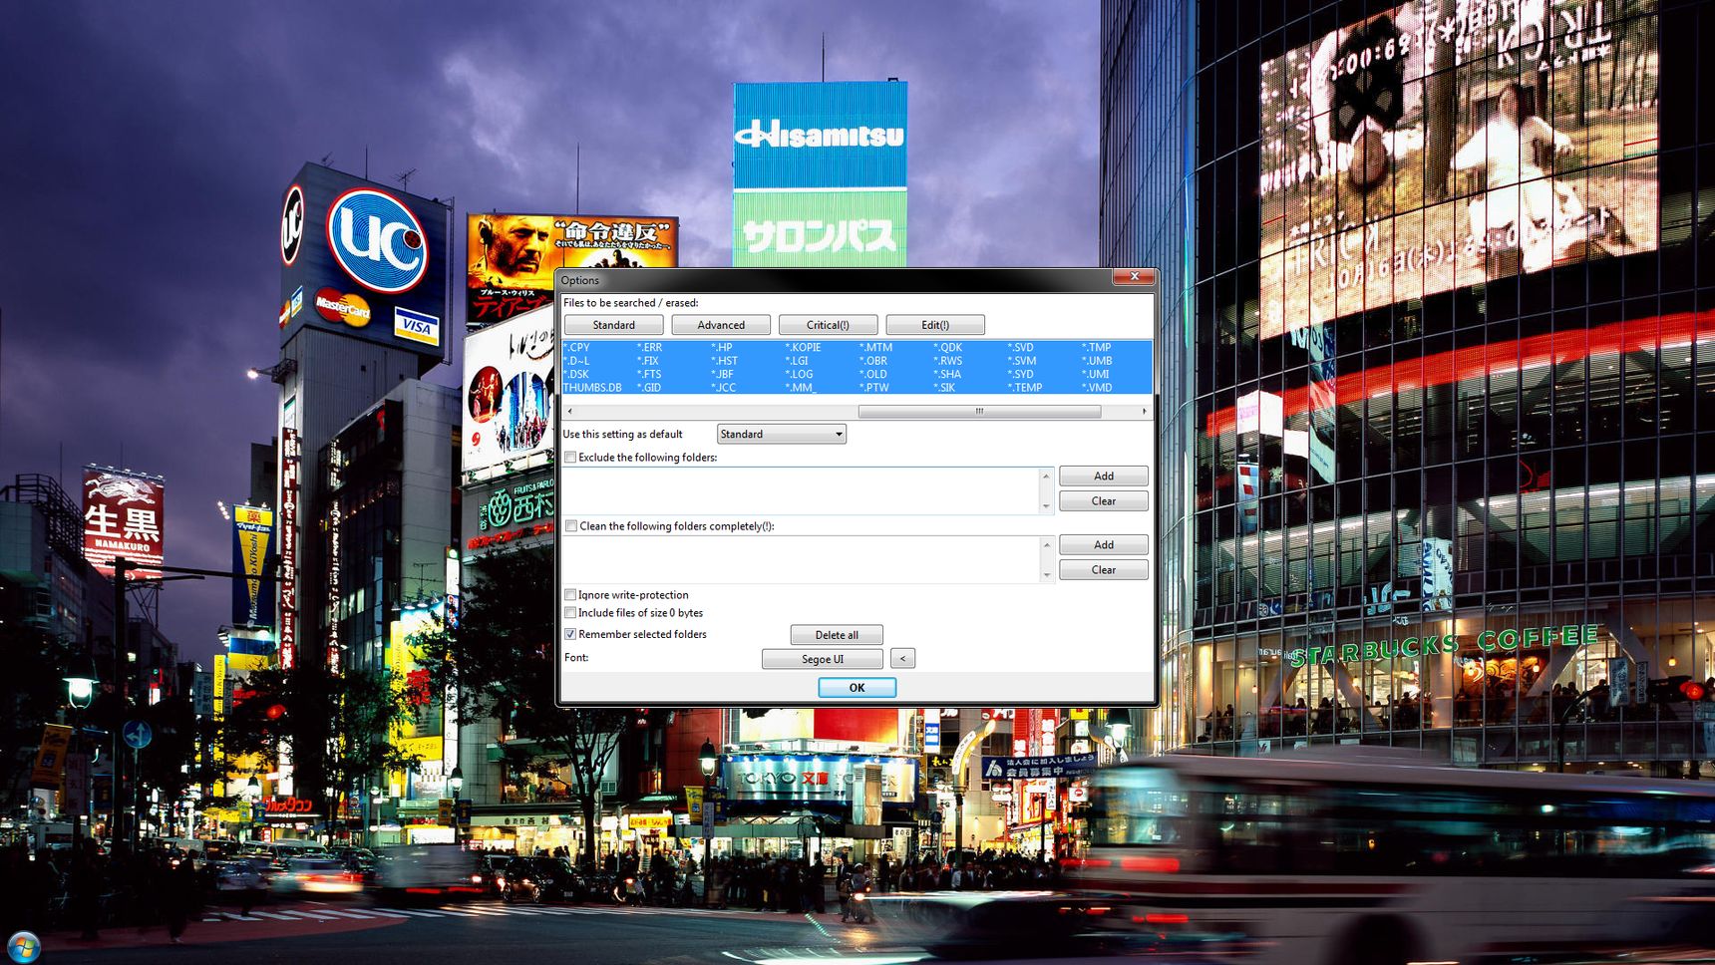The height and width of the screenshot is (965, 1715).
Task: Select the *.VMD file pattern
Action: (x=1097, y=388)
